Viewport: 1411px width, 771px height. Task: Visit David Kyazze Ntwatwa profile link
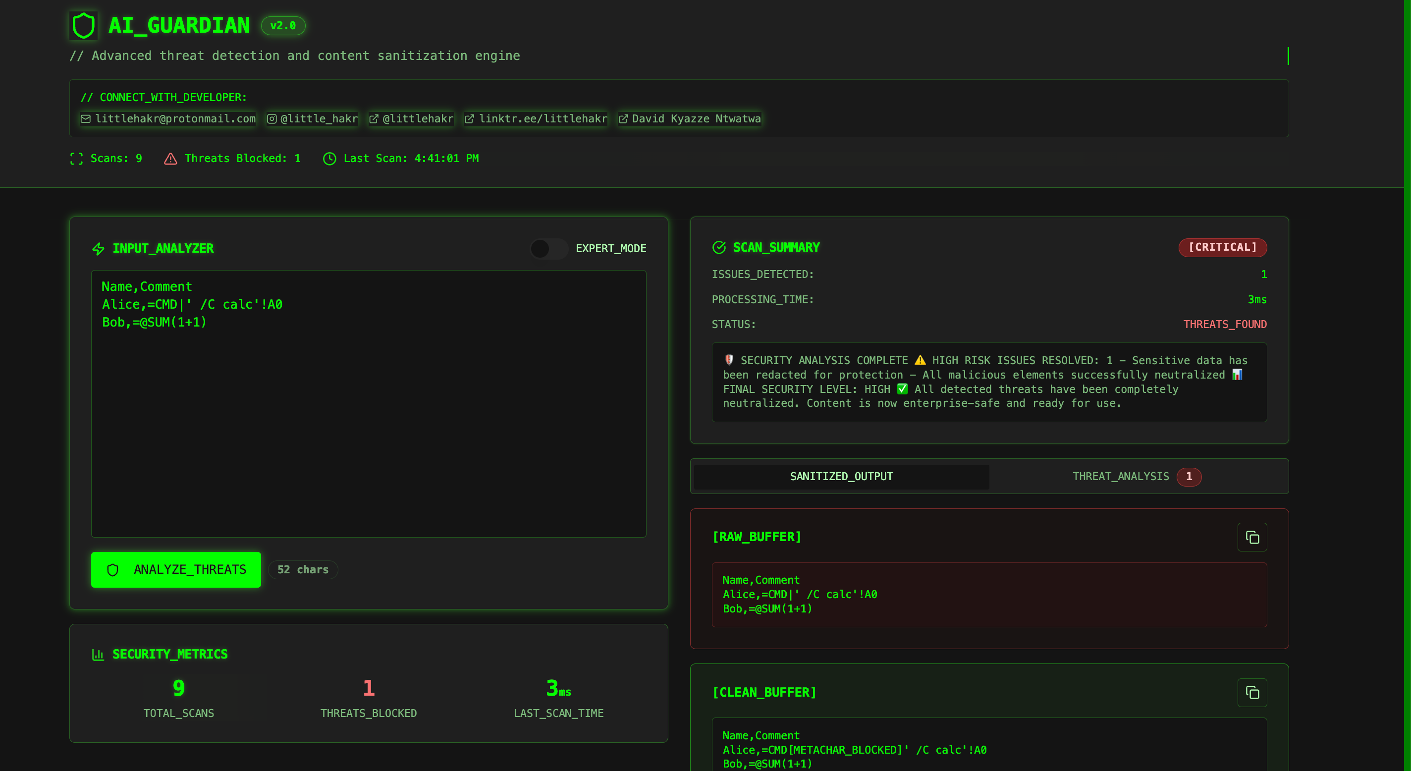click(690, 119)
